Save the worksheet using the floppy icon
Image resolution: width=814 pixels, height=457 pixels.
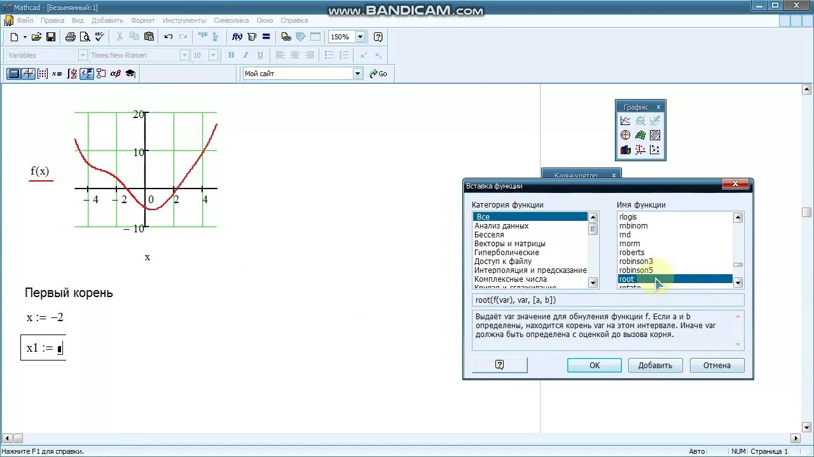click(x=51, y=37)
